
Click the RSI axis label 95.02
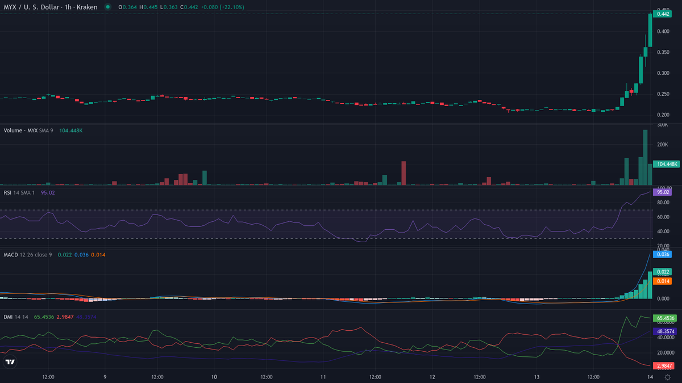tap(663, 192)
